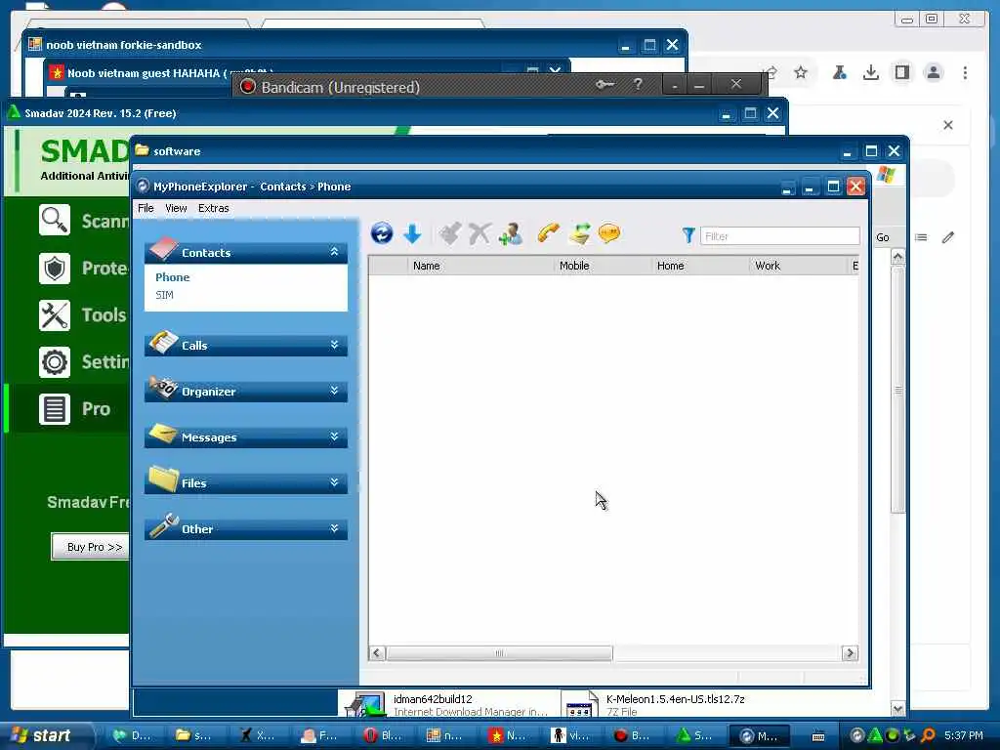Click Bandicam red record icon
The image size is (1000, 750).
[x=247, y=87]
